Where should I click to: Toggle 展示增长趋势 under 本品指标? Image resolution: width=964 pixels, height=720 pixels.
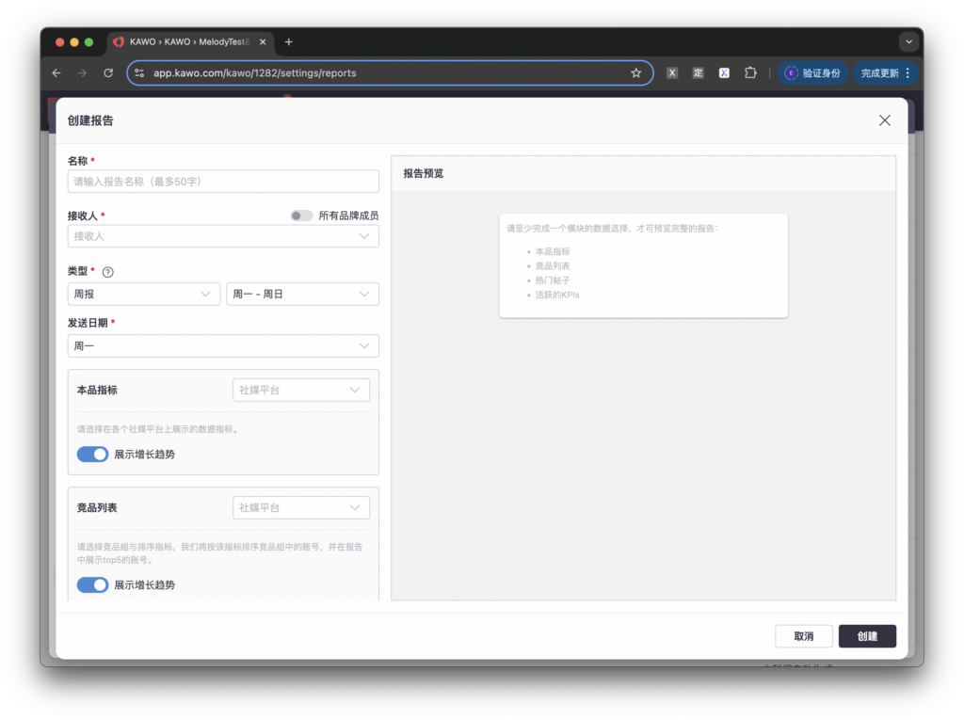[x=92, y=455]
